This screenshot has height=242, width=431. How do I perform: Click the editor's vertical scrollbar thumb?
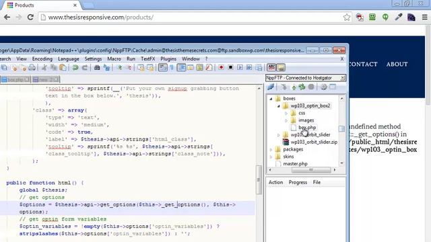[x=259, y=179]
